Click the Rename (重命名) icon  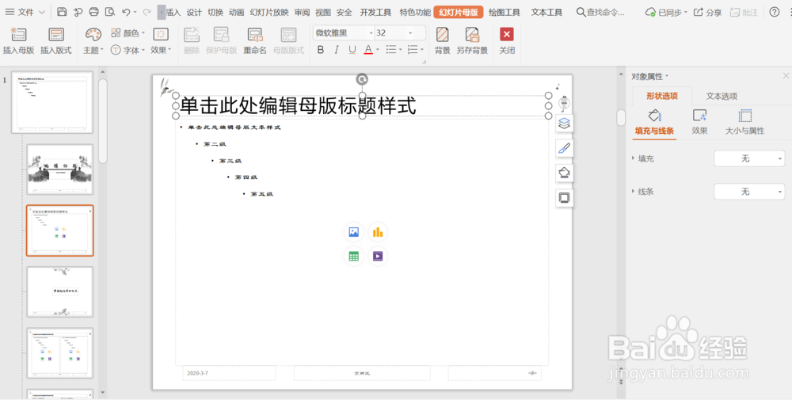point(255,34)
